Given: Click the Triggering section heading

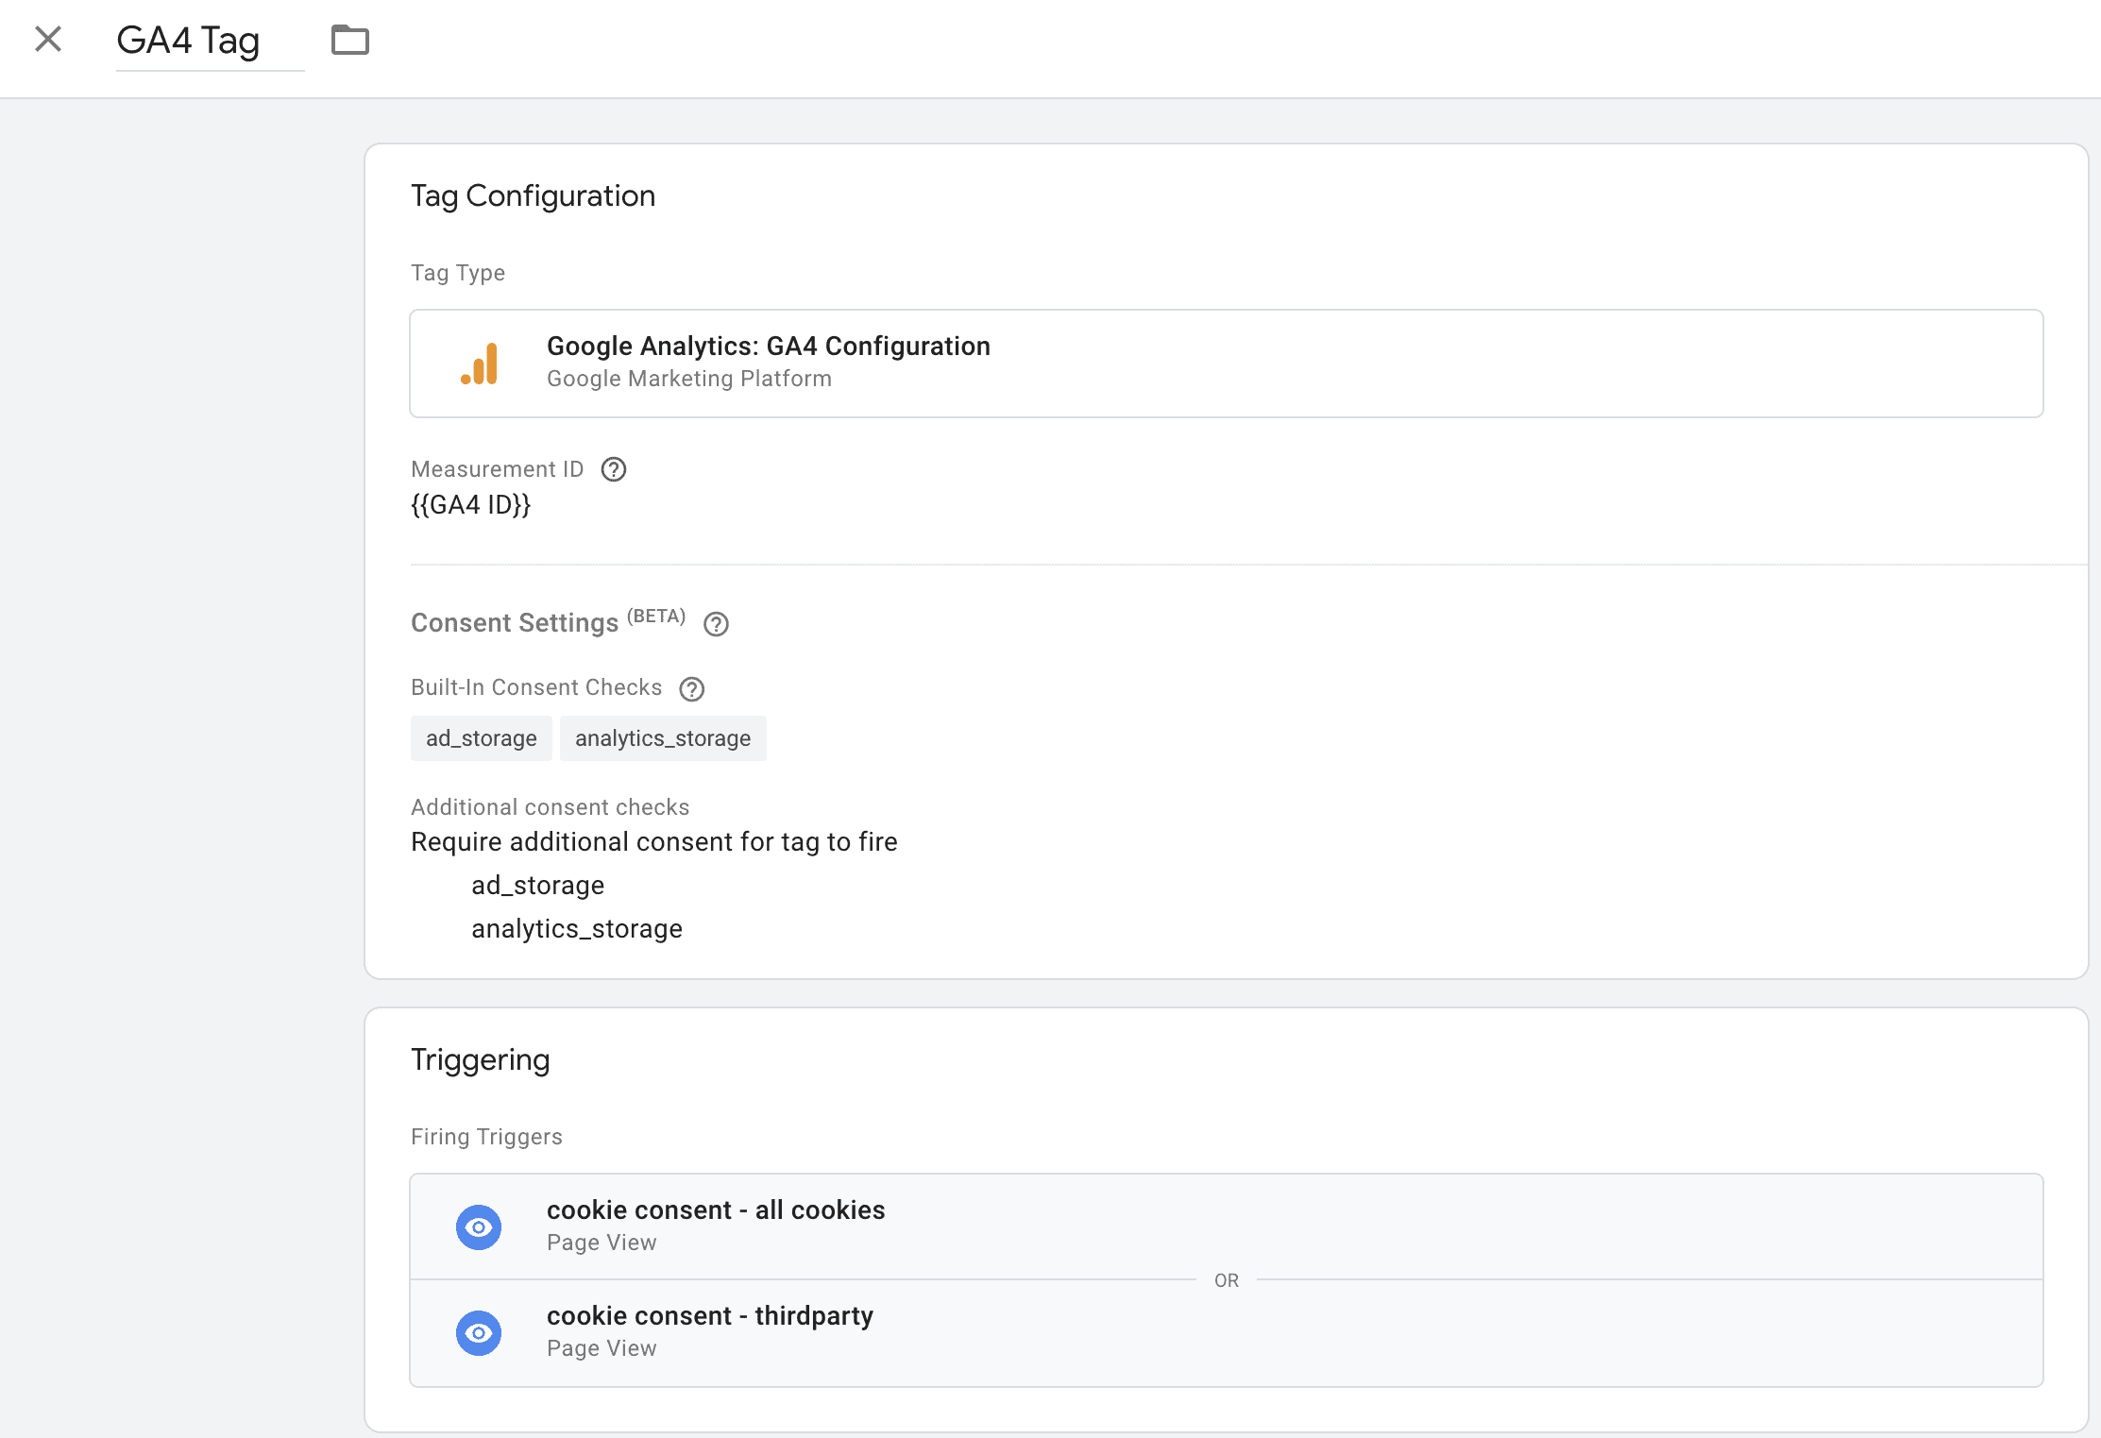Looking at the screenshot, I should [481, 1059].
